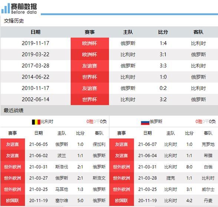Click the 3:3 score cell
This screenshot has height=207, width=218.
(163, 66)
